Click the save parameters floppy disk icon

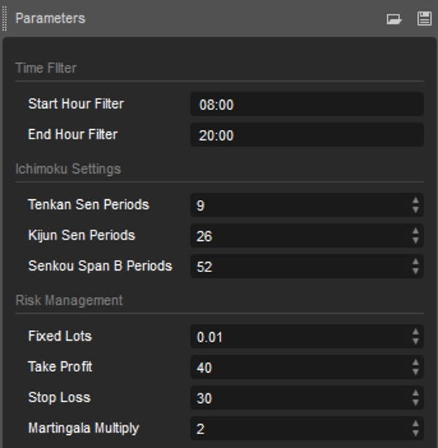coord(424,19)
